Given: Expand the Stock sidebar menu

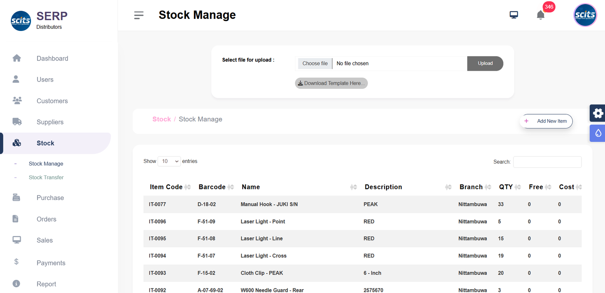Looking at the screenshot, I should point(45,143).
